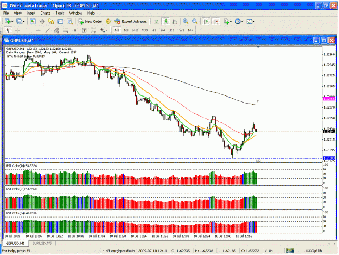Switch to the EURUSD,M5 chart tab
This screenshot has height=255, width=339.
click(x=42, y=243)
